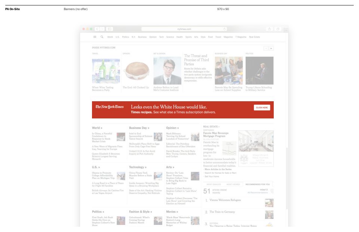Click the CLICK HERE banner button
The image size is (359, 232).
(x=262, y=108)
